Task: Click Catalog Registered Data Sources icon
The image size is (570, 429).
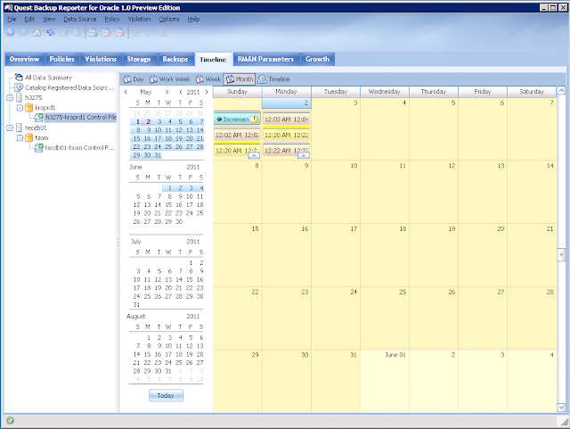Action: pyautogui.click(x=19, y=87)
